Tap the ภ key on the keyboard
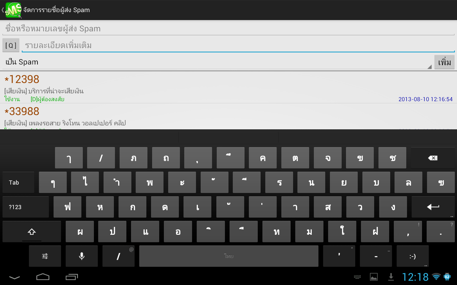This screenshot has width=457, height=285. pyautogui.click(x=134, y=158)
